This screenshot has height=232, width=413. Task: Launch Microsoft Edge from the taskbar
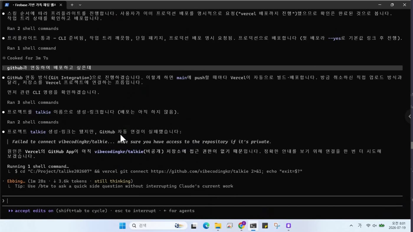pyautogui.click(x=206, y=226)
